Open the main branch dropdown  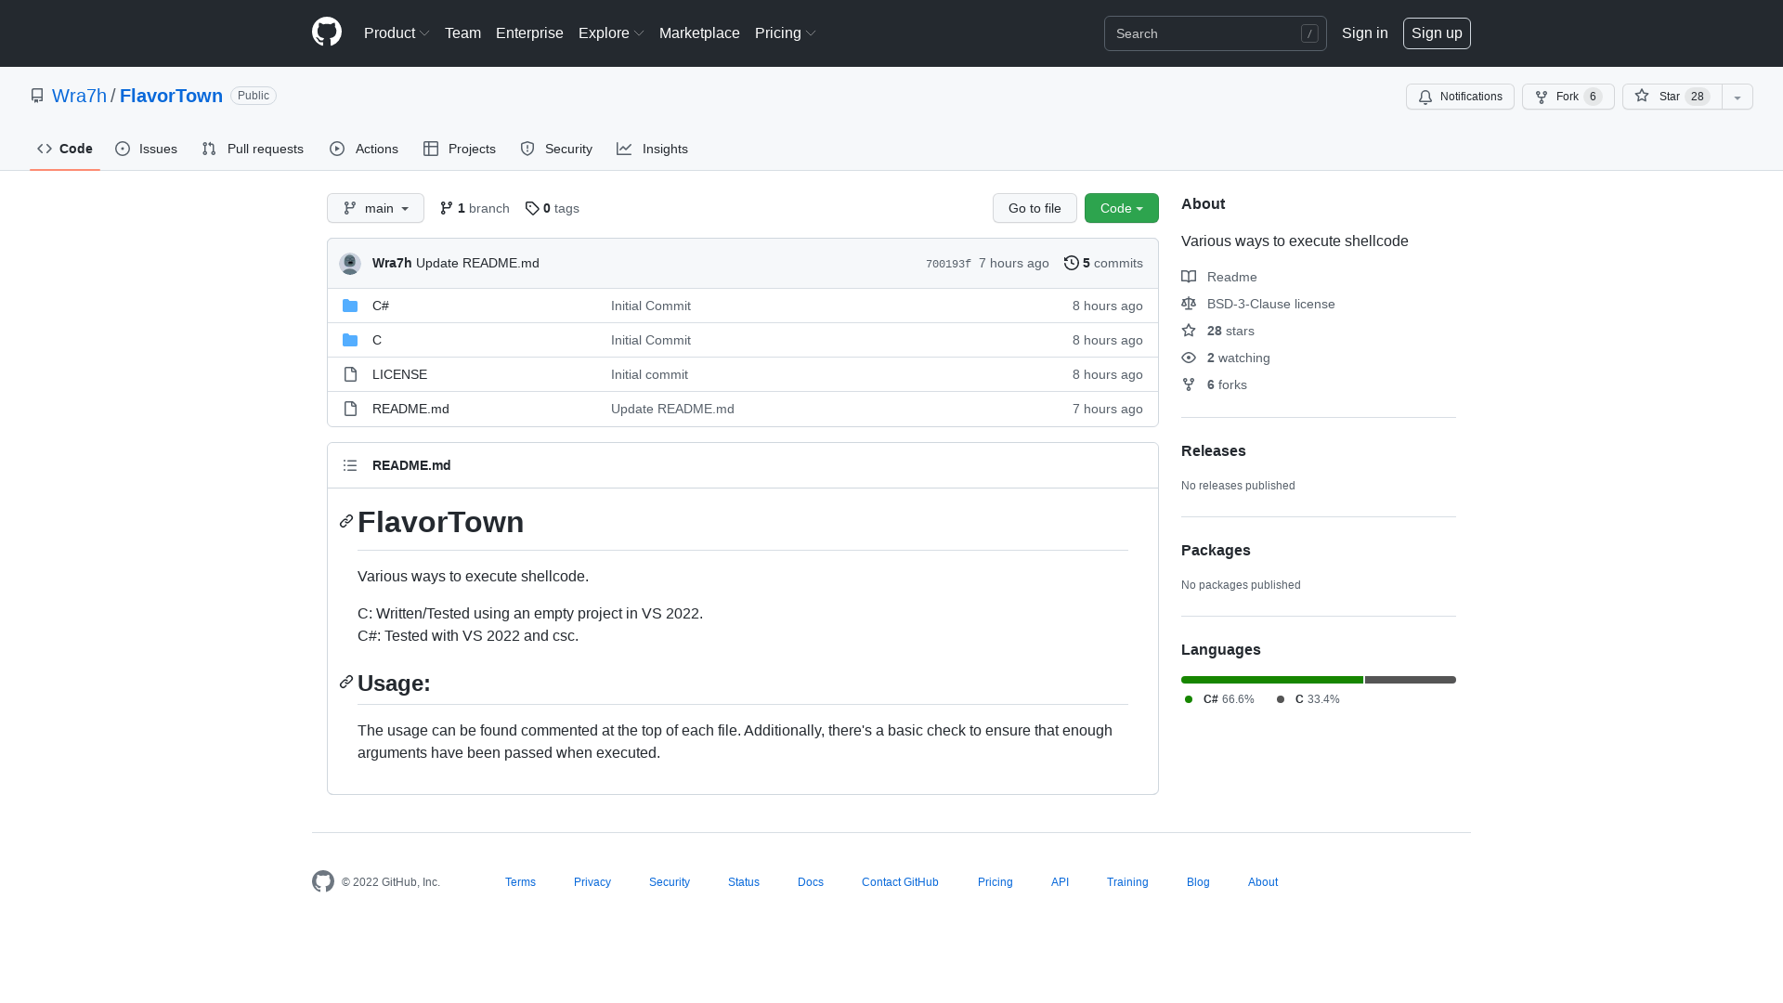[x=375, y=208]
